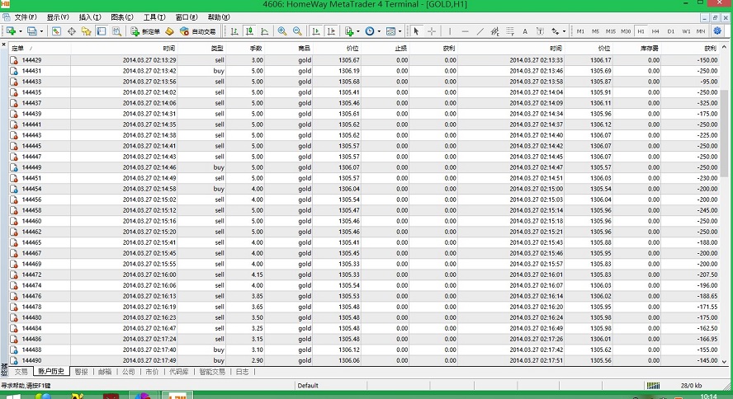733x399 pixels.
Task: Toggle the Terminal window icon
Action: 102,31
